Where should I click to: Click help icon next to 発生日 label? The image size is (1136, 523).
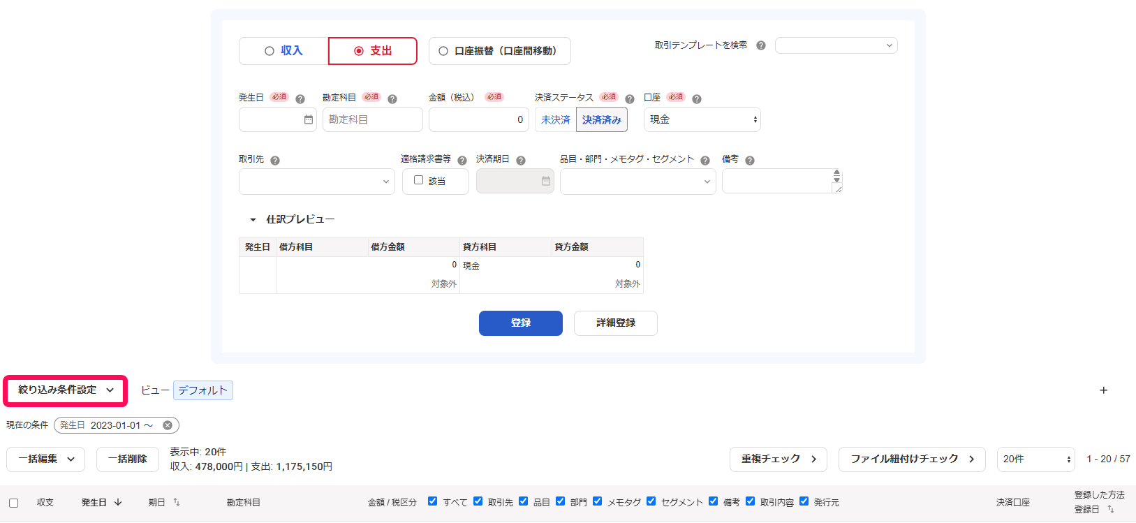click(x=300, y=98)
